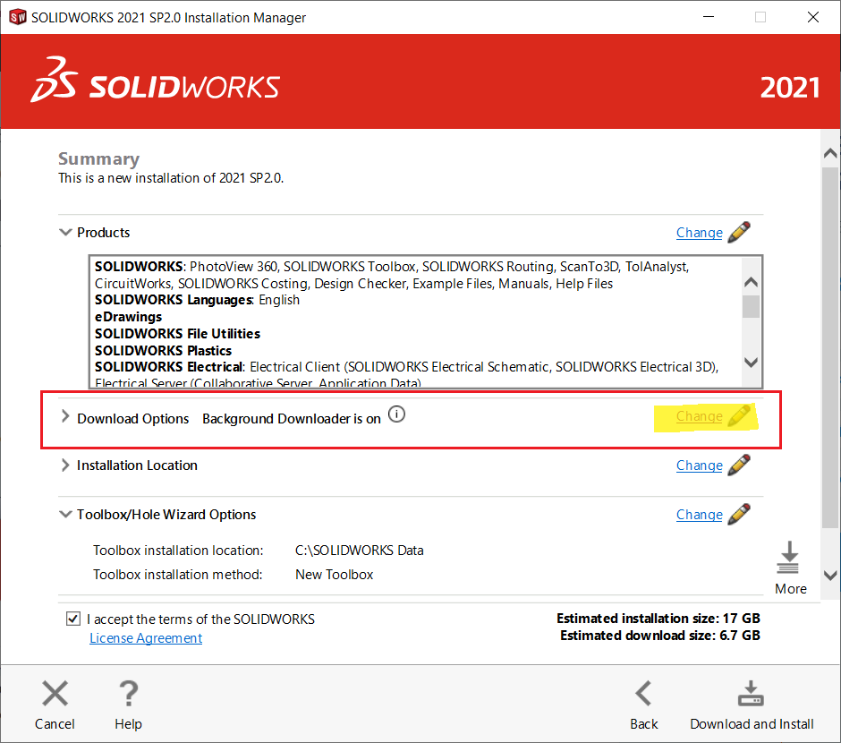The width and height of the screenshot is (841, 743).
Task: Click the pencil icon beside Products
Action: [x=738, y=233]
